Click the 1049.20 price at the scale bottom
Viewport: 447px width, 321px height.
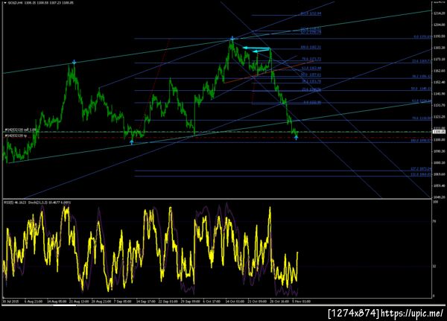pos(439,197)
